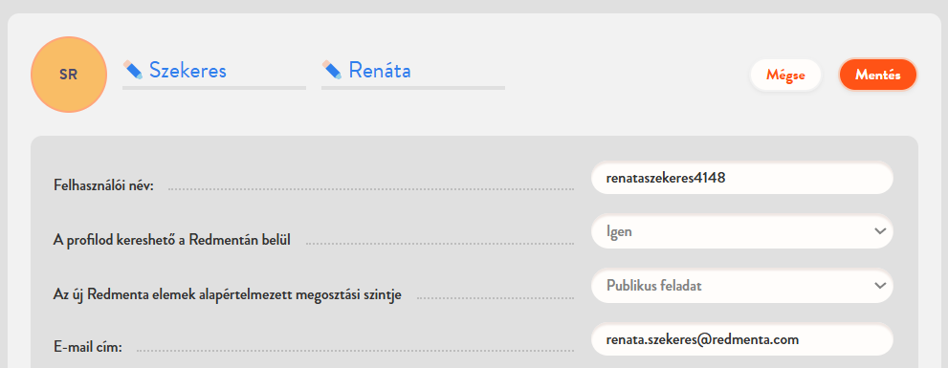The width and height of the screenshot is (948, 368).
Task: Save the profile with Mentés
Action: (x=878, y=75)
